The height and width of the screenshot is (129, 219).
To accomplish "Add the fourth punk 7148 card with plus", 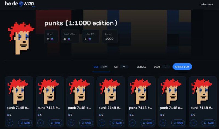I will click(x=102, y=123).
